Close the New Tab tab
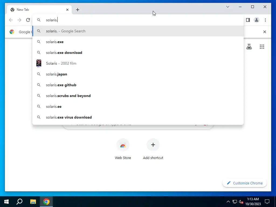This screenshot has height=207, width=276. [67, 10]
